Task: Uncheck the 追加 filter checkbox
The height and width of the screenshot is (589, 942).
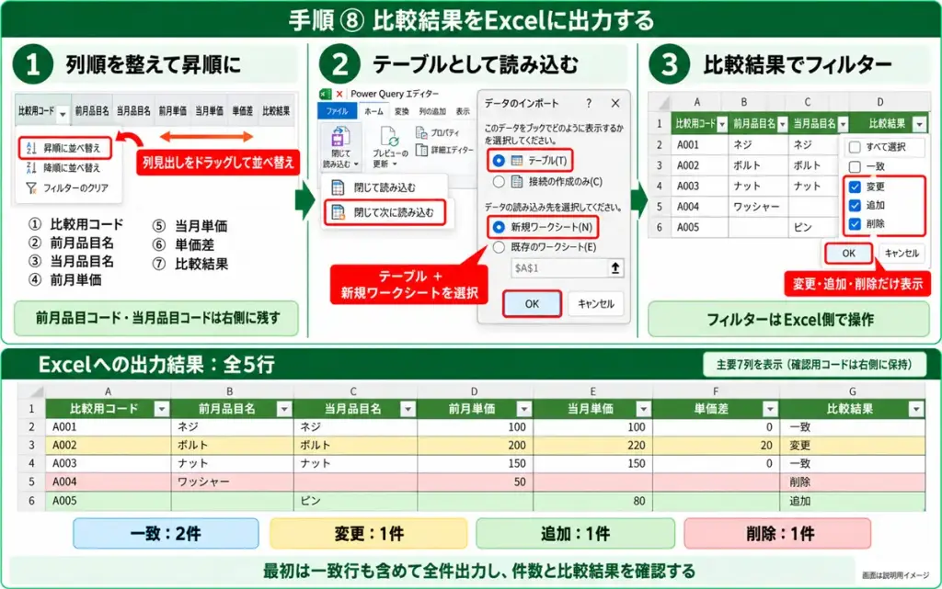Action: click(855, 205)
